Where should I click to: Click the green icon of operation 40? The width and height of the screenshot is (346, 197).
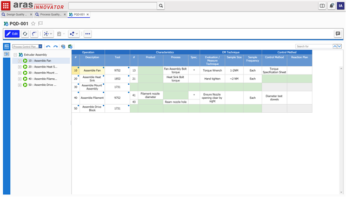point(25,79)
